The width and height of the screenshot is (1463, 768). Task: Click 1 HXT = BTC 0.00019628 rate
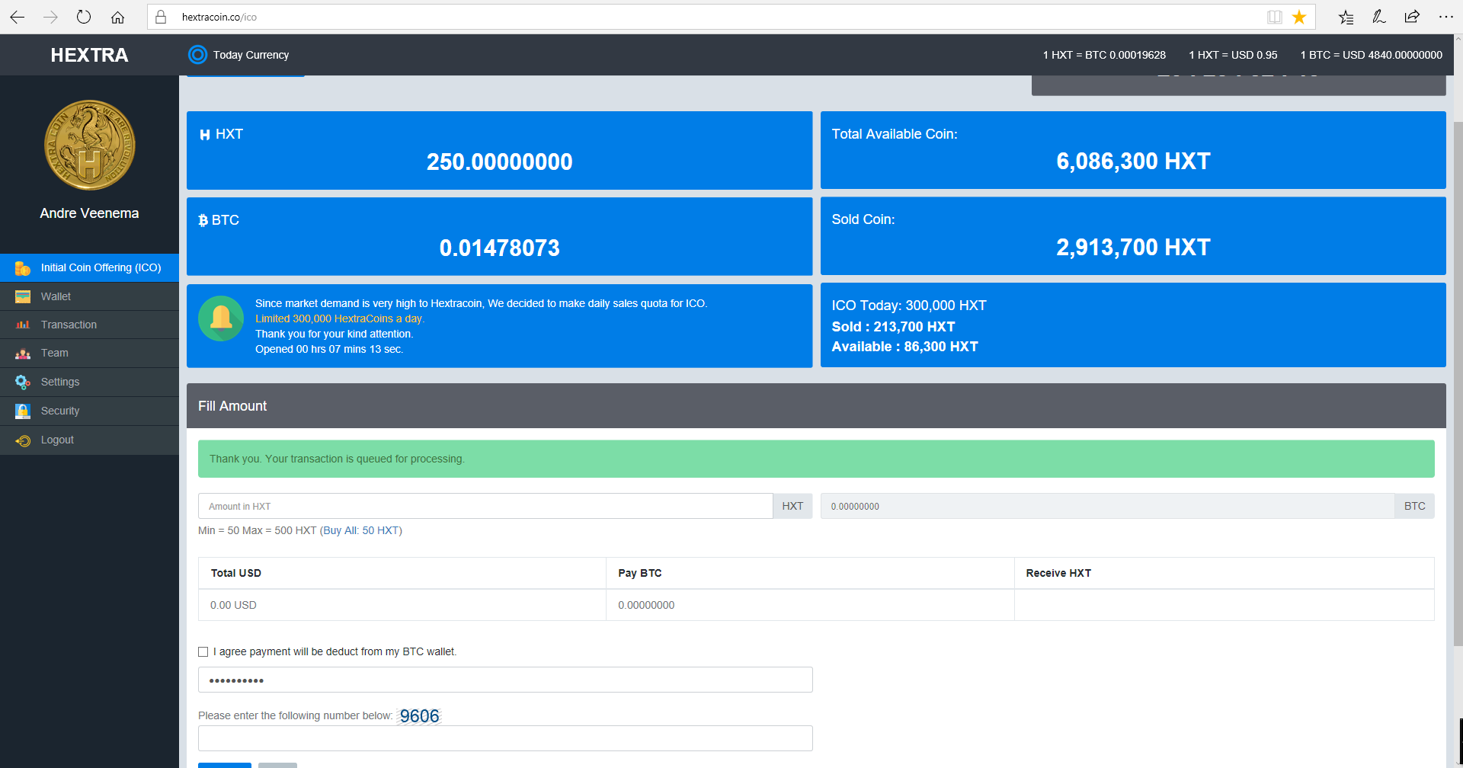[1104, 55]
